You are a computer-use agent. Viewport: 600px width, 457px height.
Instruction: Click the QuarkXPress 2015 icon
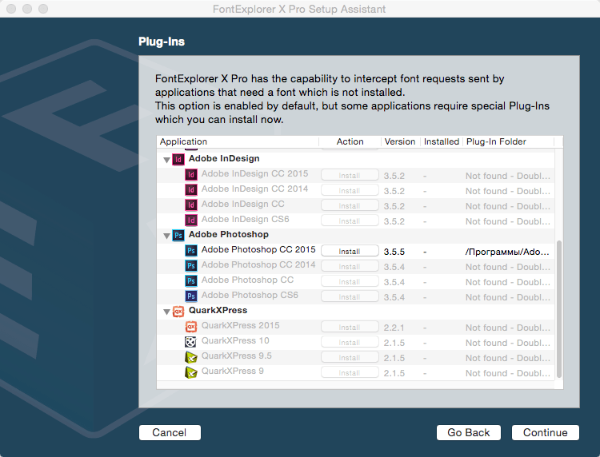point(191,326)
